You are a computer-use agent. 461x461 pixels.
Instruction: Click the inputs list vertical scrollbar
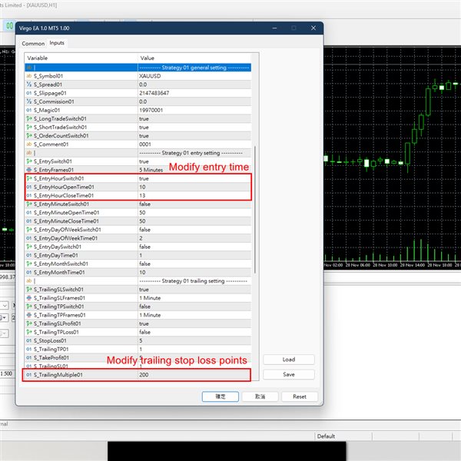(255, 210)
